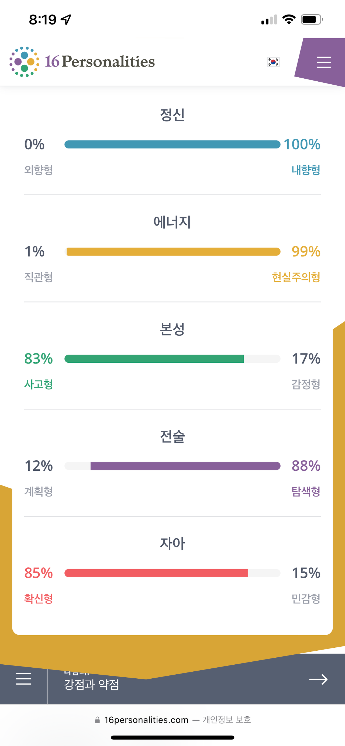
Task: Open the bottom-left section list menu icon
Action: point(23,679)
